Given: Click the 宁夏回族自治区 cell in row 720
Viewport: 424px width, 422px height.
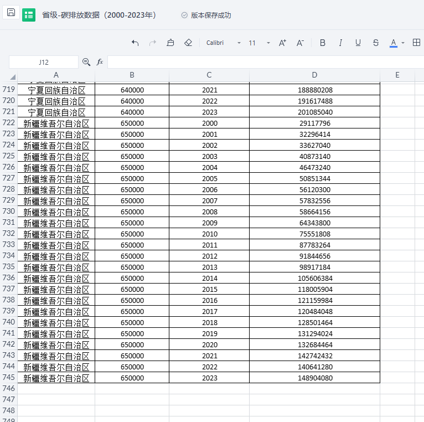Looking at the screenshot, I should click(56, 101).
